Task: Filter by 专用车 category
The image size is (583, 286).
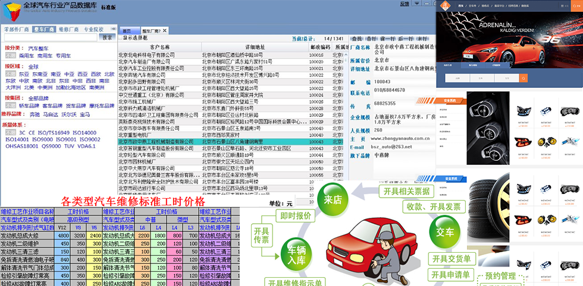Action: (x=63, y=56)
